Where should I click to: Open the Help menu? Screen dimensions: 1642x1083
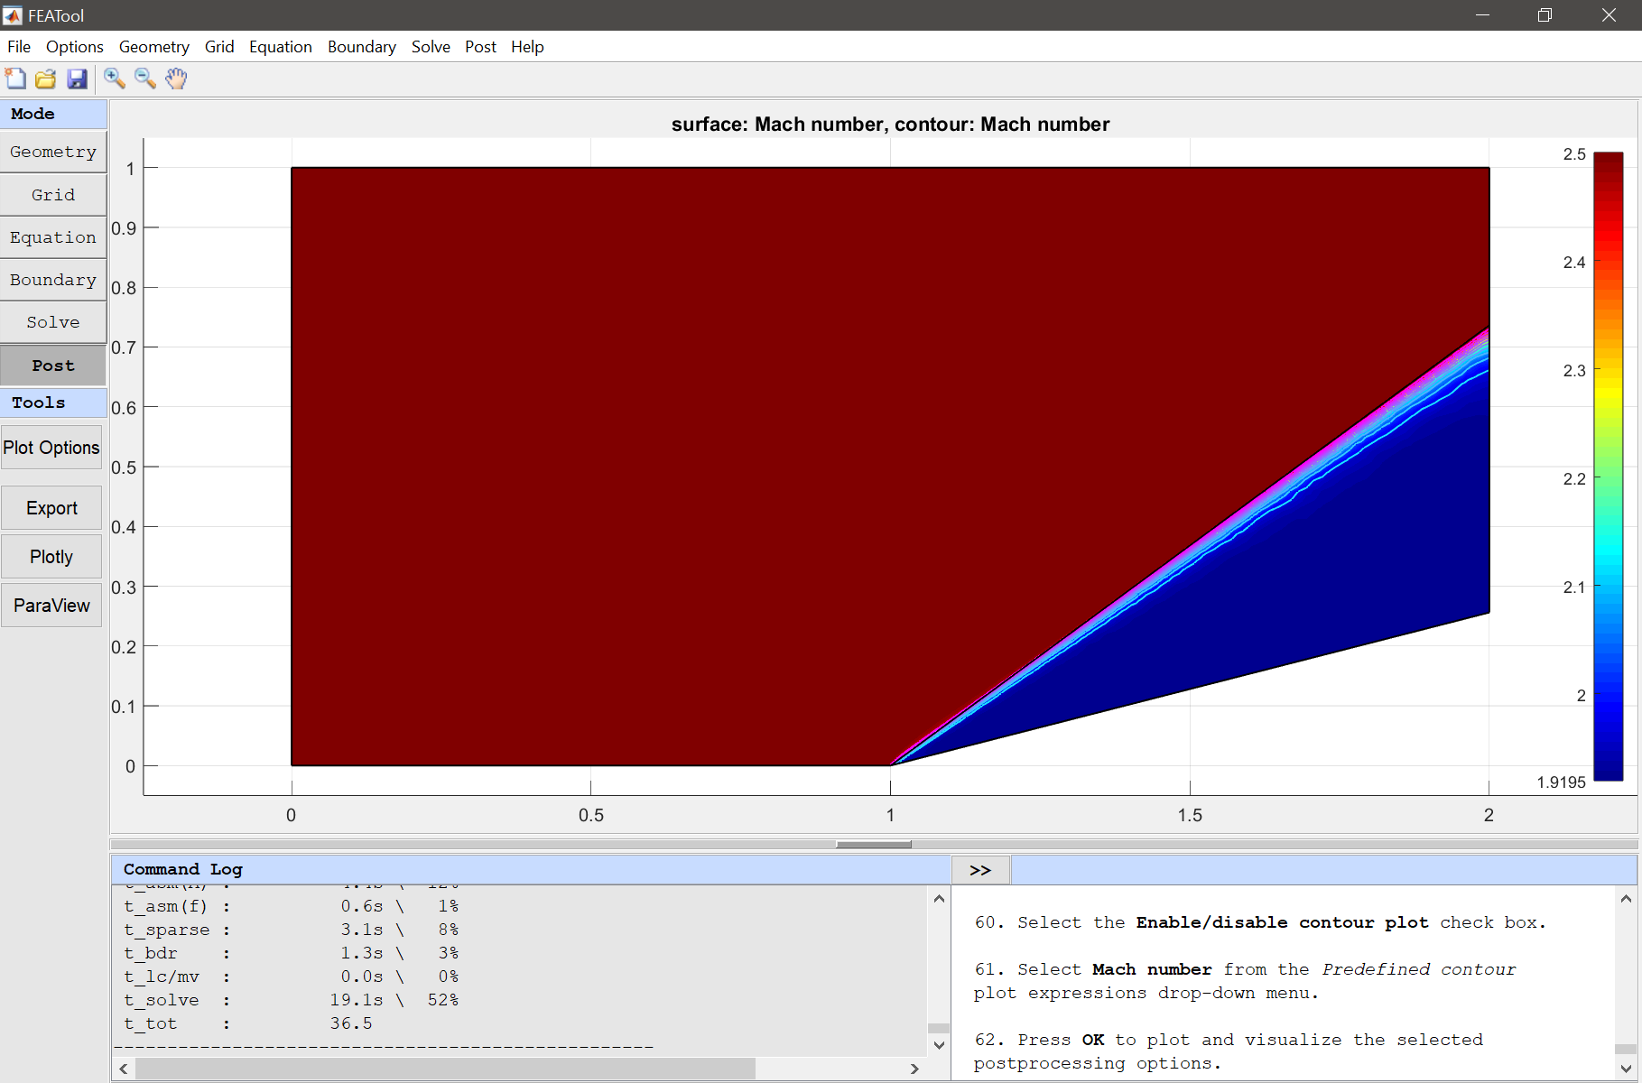pyautogui.click(x=527, y=47)
